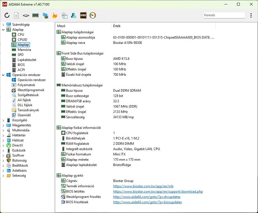The image size is (258, 213).
Task: Select the Alaplap azonosítója row
Action: [x=135, y=37]
